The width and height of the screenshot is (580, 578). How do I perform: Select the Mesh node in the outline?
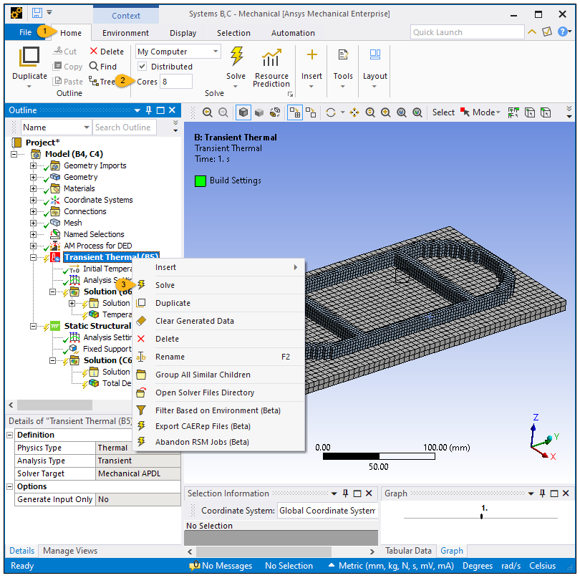pyautogui.click(x=73, y=223)
